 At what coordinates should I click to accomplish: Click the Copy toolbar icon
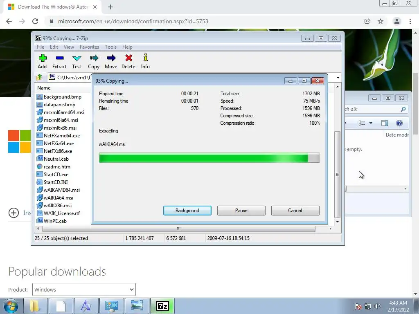point(94,61)
